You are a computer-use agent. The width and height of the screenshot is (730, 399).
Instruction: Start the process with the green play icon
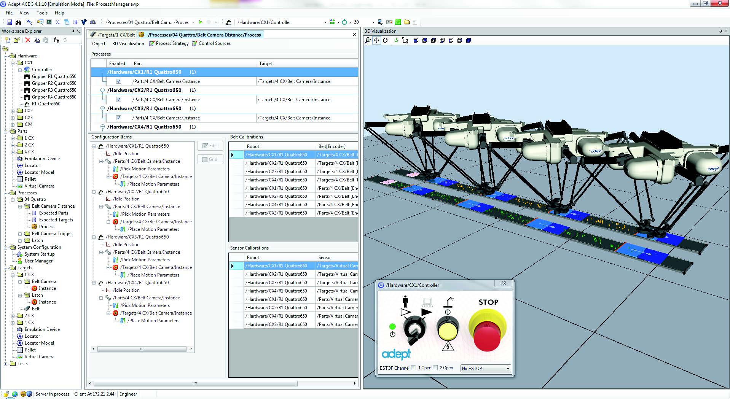click(x=201, y=22)
